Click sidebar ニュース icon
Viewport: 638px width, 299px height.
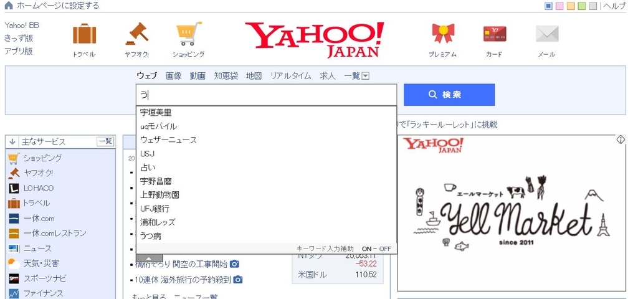[x=14, y=249]
